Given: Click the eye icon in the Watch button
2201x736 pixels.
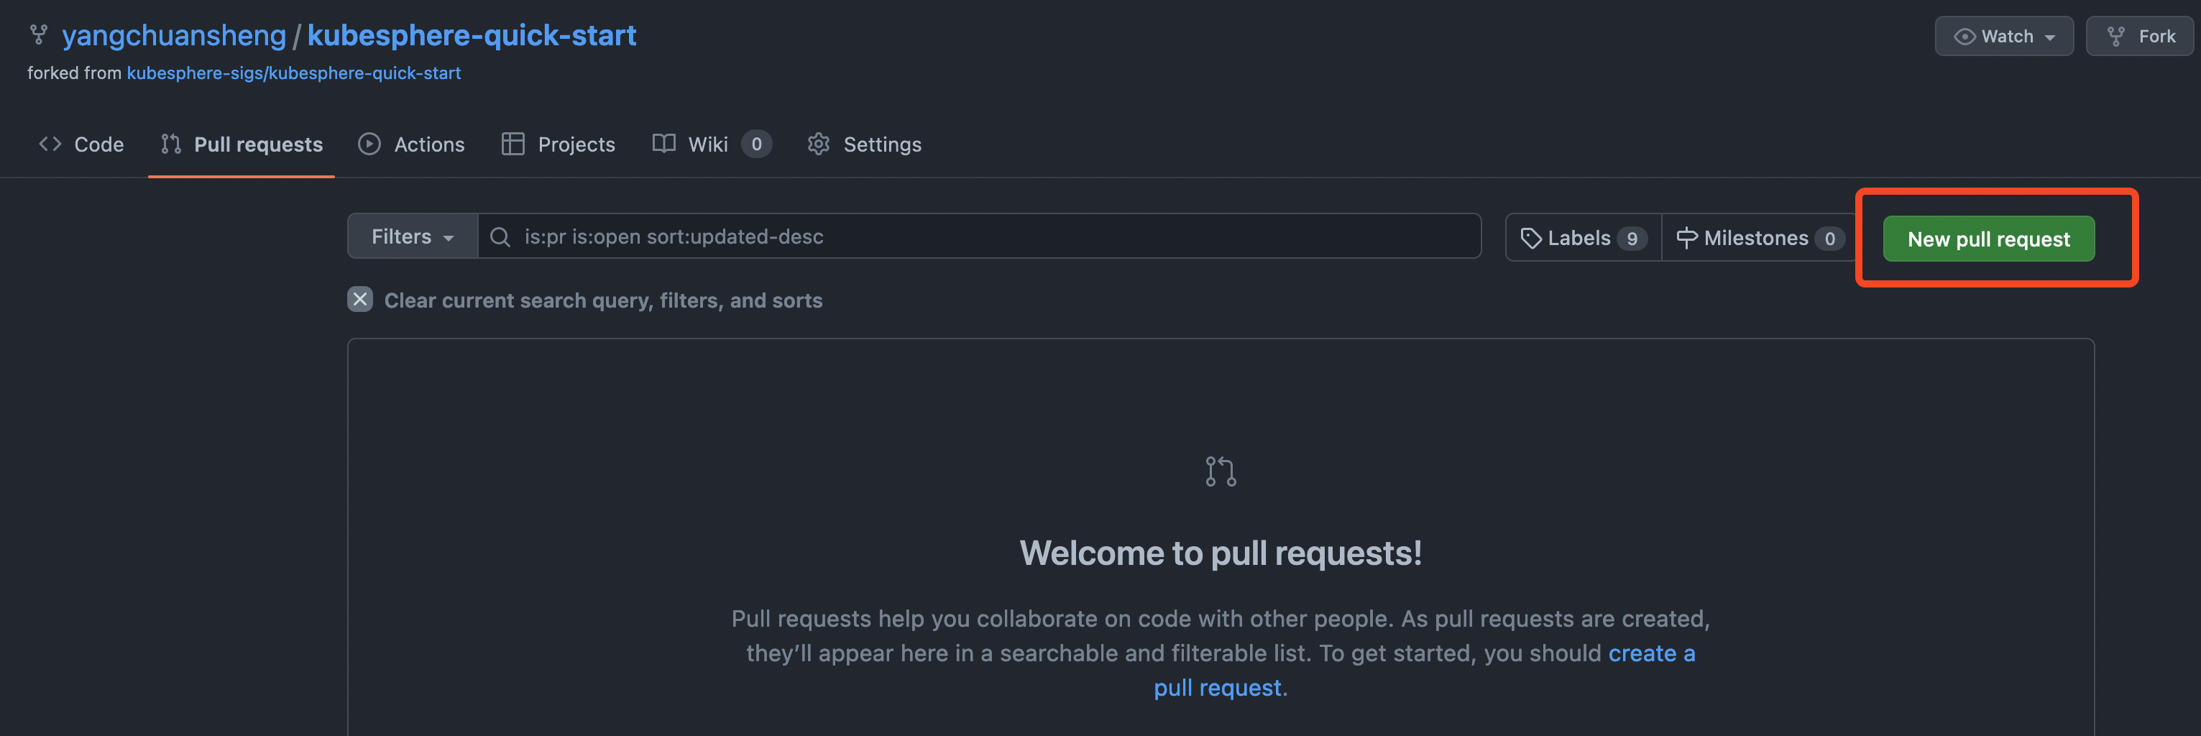Looking at the screenshot, I should click(x=1965, y=37).
